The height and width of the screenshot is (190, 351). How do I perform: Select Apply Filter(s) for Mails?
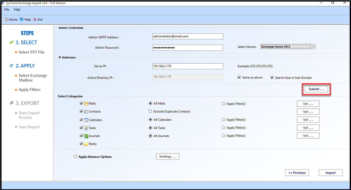coord(223,104)
